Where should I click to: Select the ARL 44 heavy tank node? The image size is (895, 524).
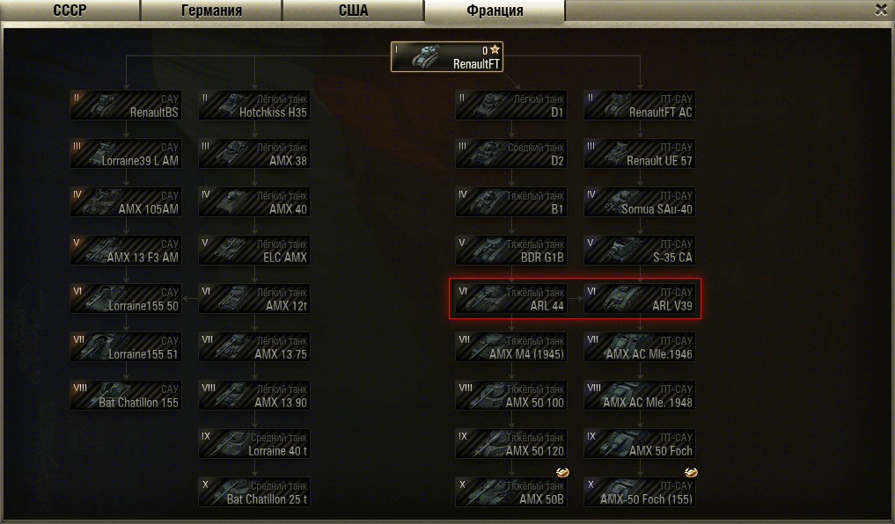(511, 299)
